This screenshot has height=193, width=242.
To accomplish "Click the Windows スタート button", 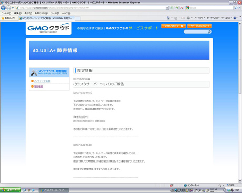I will coord(10,190).
